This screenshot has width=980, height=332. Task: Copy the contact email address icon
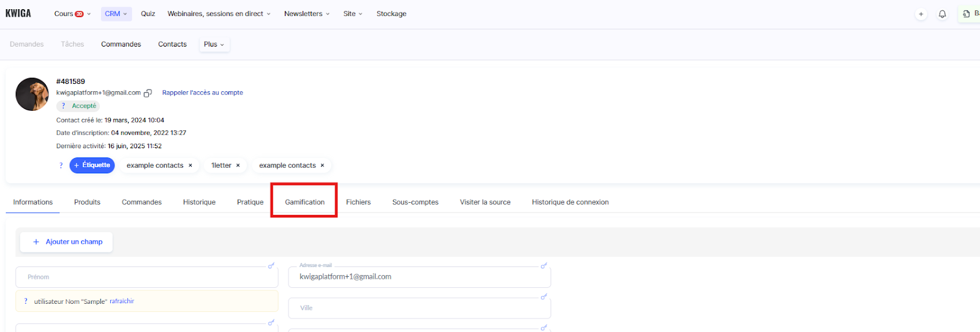(148, 93)
